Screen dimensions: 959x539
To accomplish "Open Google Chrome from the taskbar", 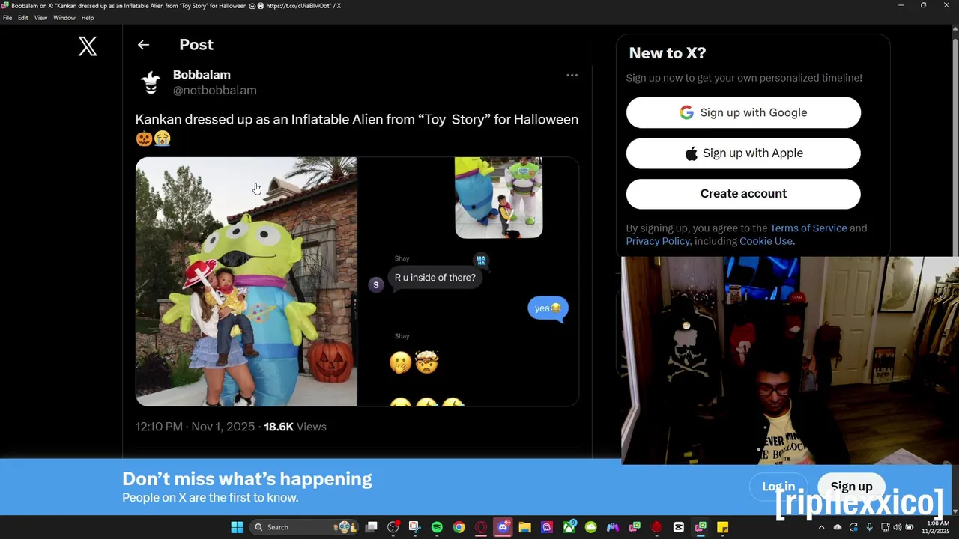I will [459, 527].
